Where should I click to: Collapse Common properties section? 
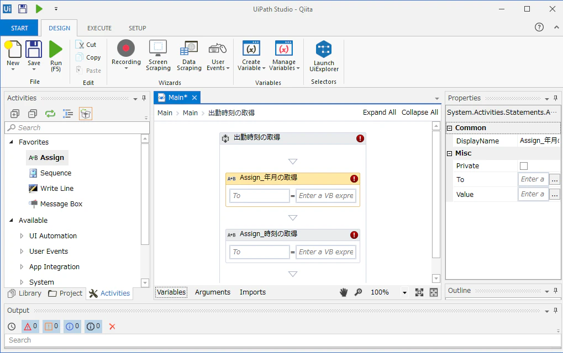click(449, 128)
